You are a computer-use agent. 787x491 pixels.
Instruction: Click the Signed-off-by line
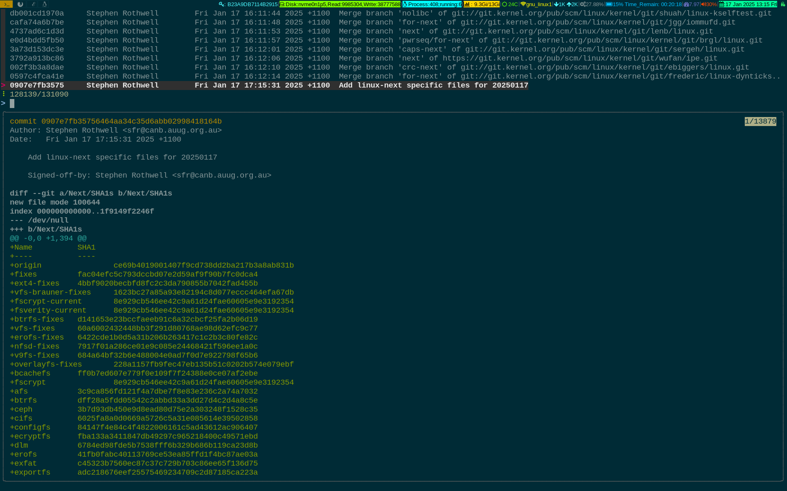[x=150, y=175]
